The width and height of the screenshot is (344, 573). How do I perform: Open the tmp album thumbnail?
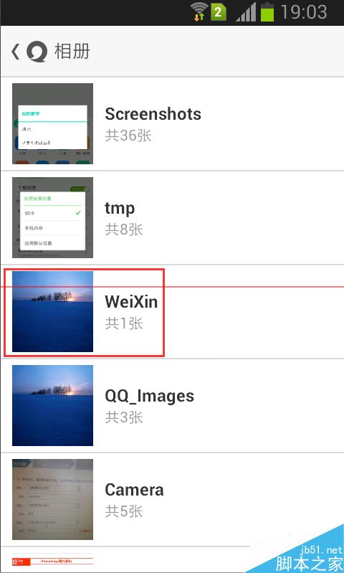(52, 218)
